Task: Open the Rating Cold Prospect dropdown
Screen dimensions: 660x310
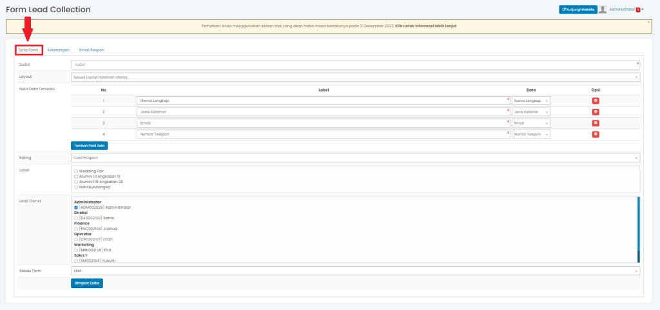Action: pyautogui.click(x=355, y=158)
